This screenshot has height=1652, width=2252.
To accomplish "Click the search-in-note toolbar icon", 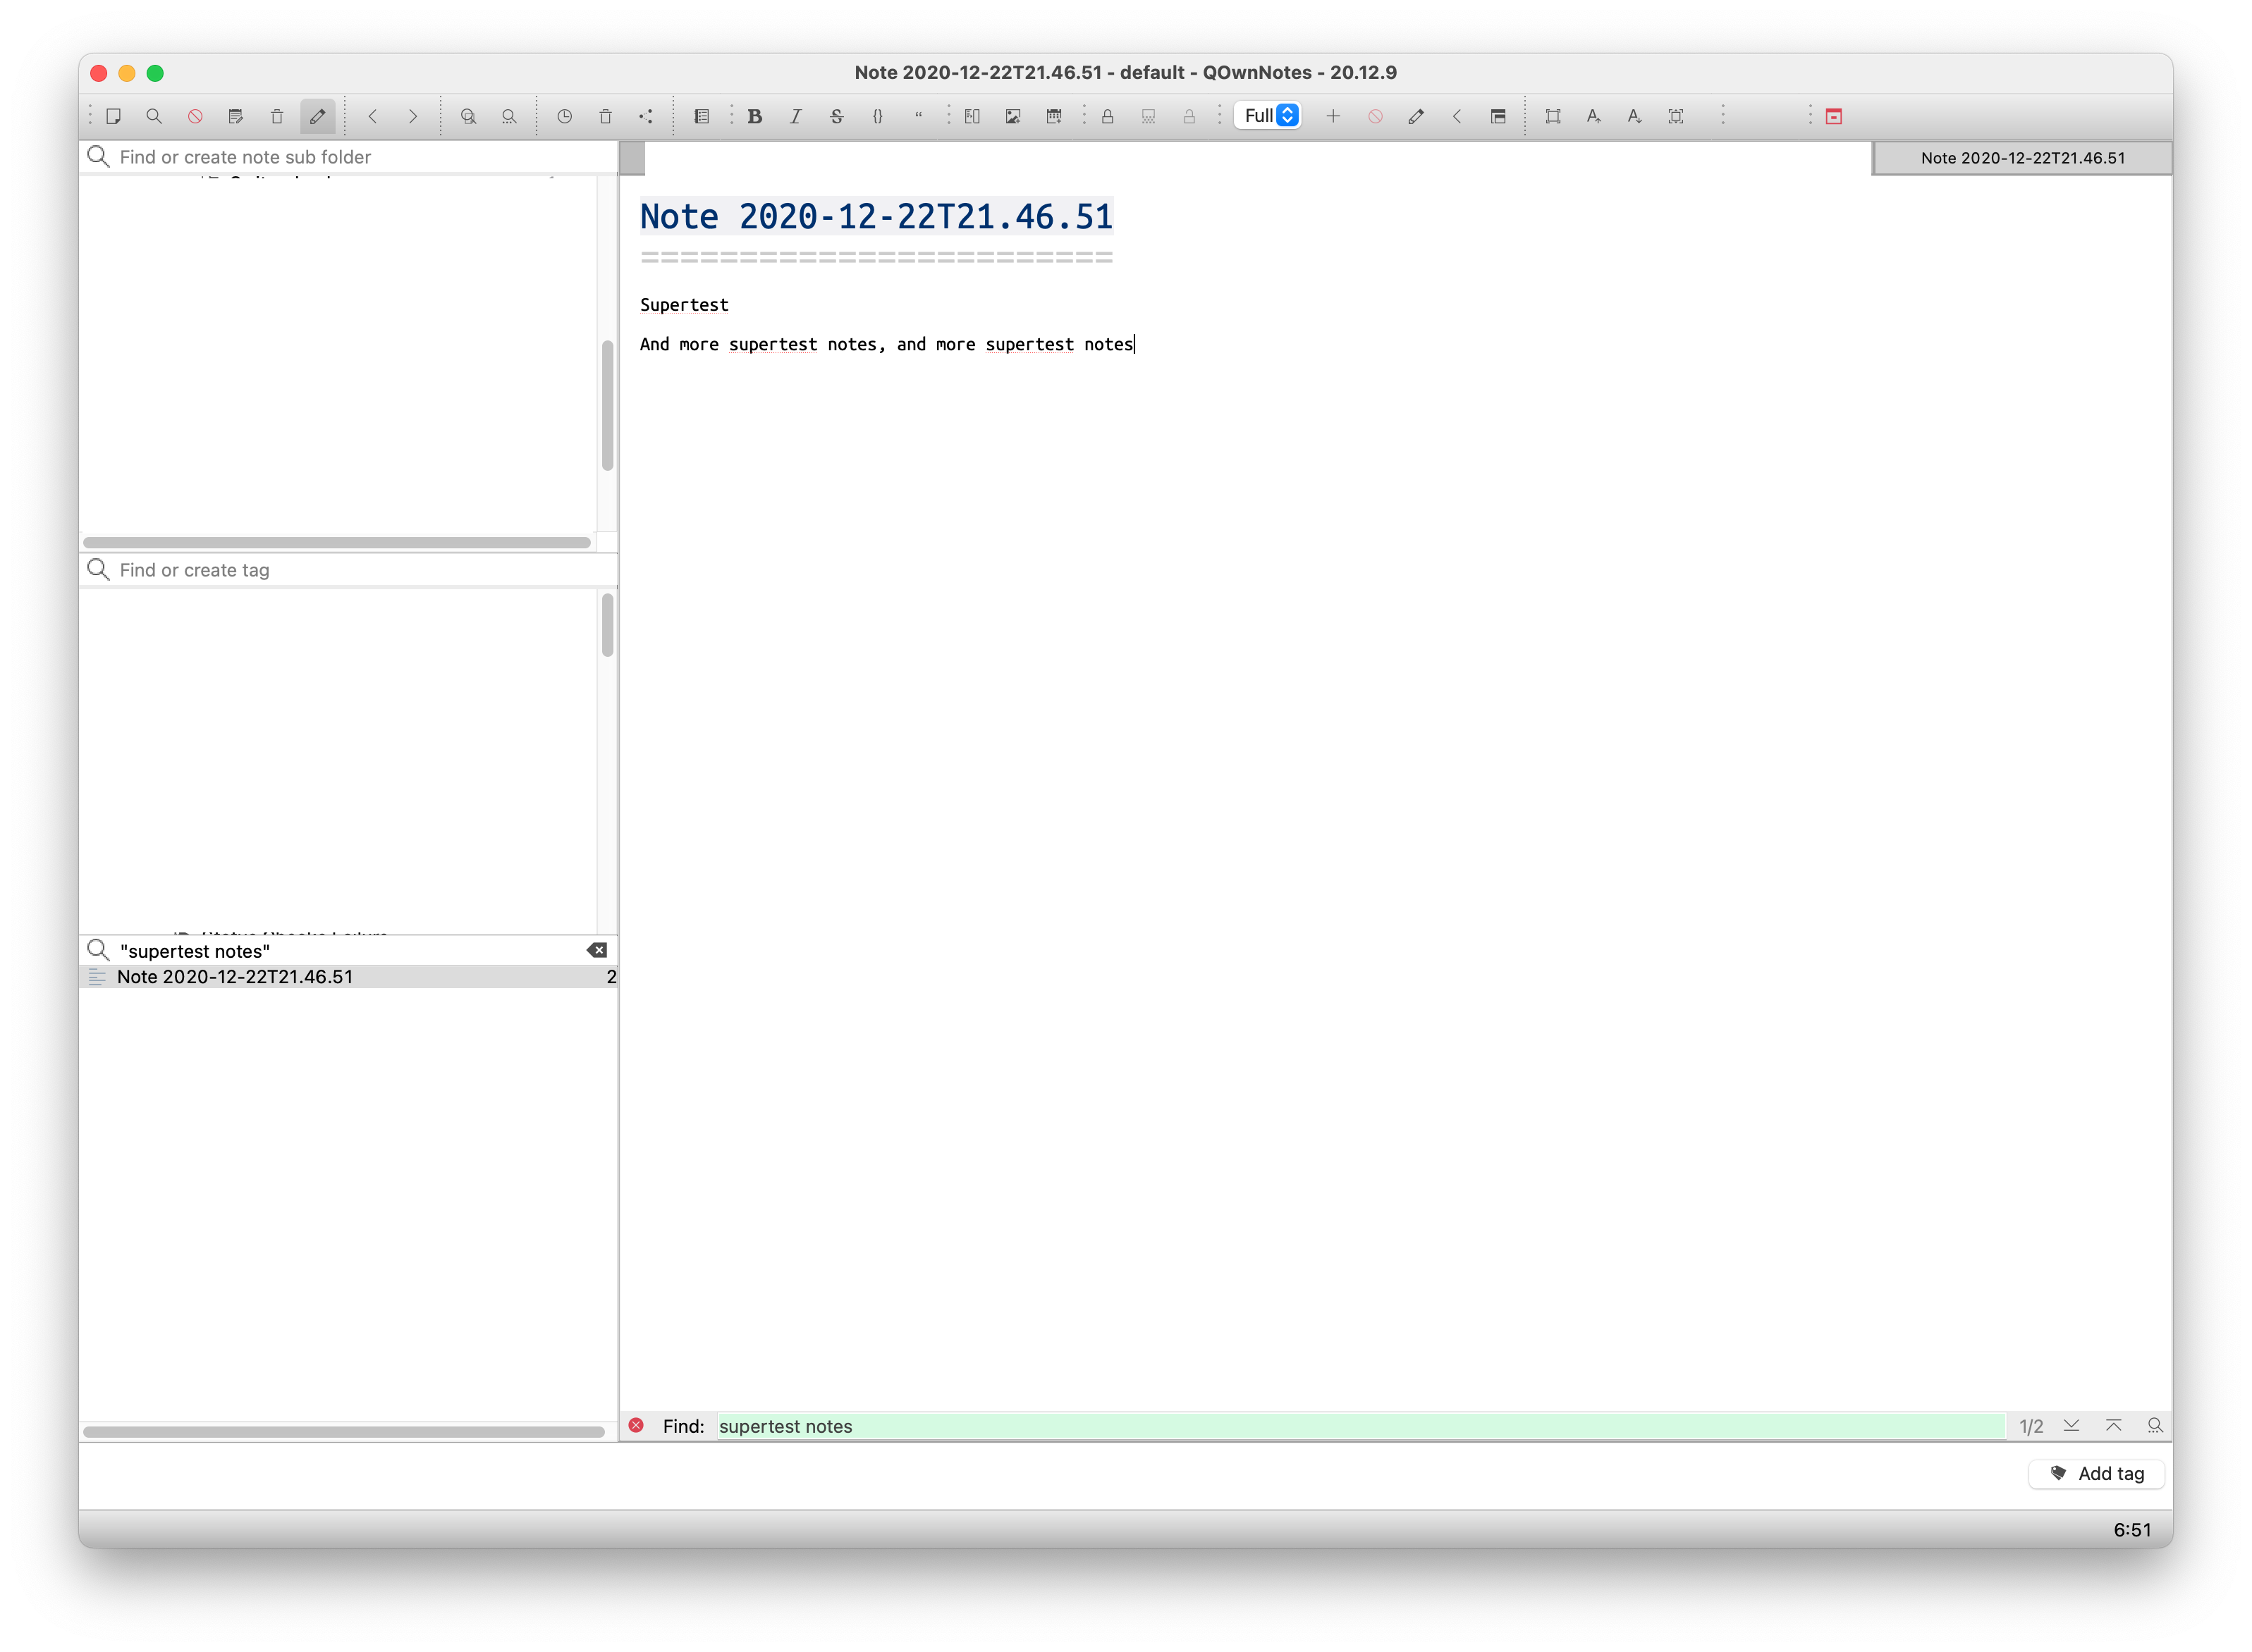I will point(509,116).
